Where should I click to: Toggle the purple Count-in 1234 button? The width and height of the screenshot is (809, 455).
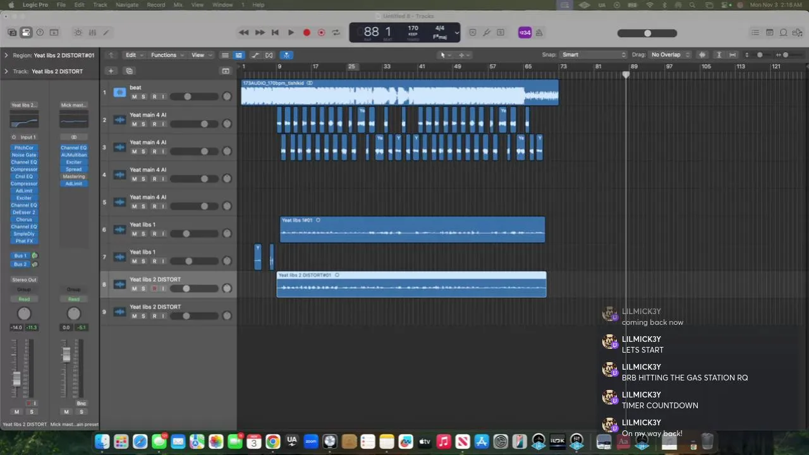click(525, 32)
